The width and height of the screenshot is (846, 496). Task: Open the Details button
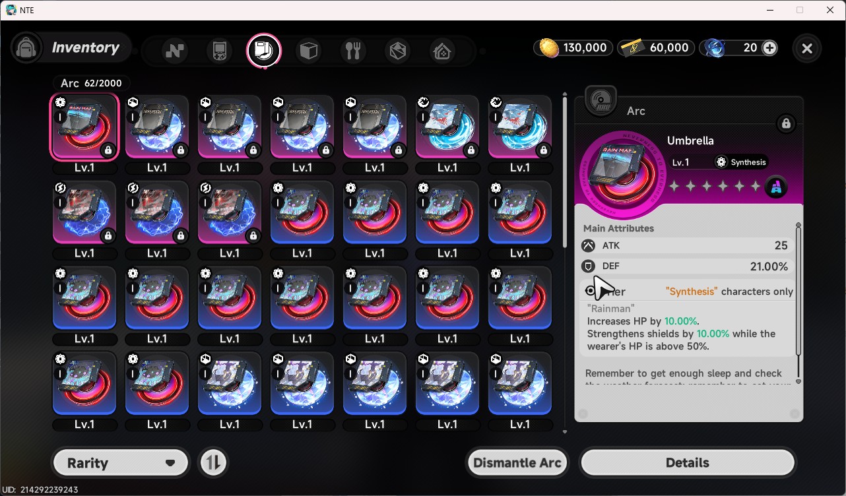click(x=688, y=462)
